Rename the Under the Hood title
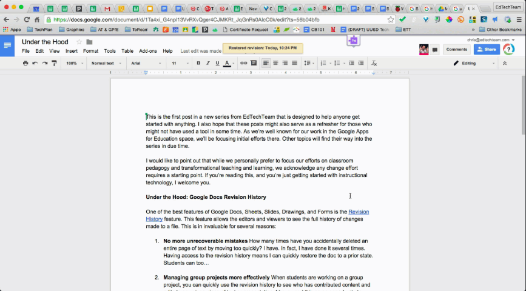This screenshot has height=291, width=526. (x=45, y=42)
